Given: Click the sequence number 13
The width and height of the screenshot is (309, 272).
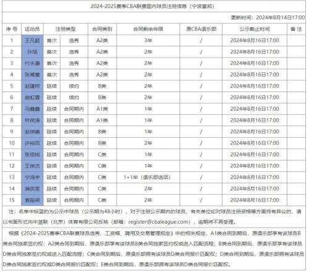Looking at the screenshot, I should [12, 177].
